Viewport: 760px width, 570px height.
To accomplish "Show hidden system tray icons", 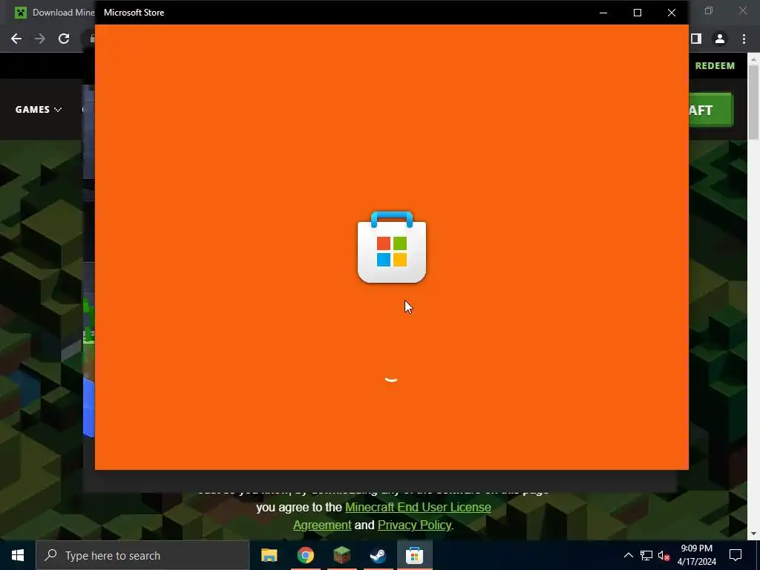I will (628, 555).
